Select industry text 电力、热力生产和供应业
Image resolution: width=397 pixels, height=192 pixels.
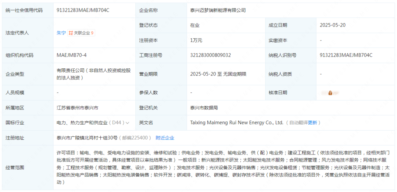coord(82,123)
